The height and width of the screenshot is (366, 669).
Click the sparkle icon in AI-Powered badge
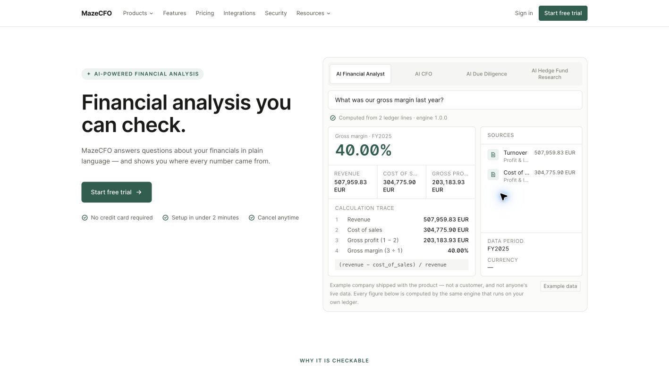click(x=89, y=74)
